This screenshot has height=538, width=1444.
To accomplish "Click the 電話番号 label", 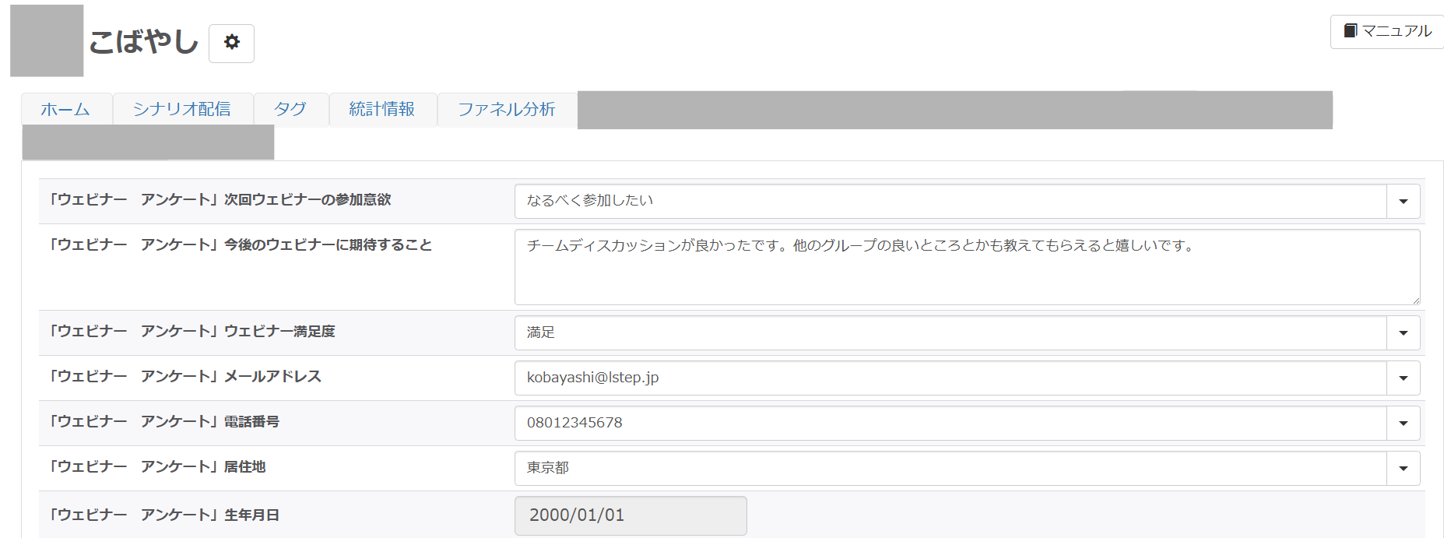I will [x=163, y=422].
